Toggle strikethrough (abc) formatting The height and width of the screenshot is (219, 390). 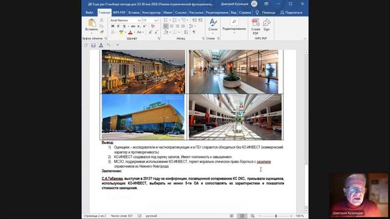click(x=133, y=26)
